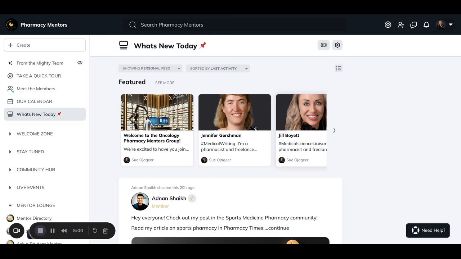Click the page feed icon beside title
Viewport: 461px width, 259px height.
click(x=124, y=45)
